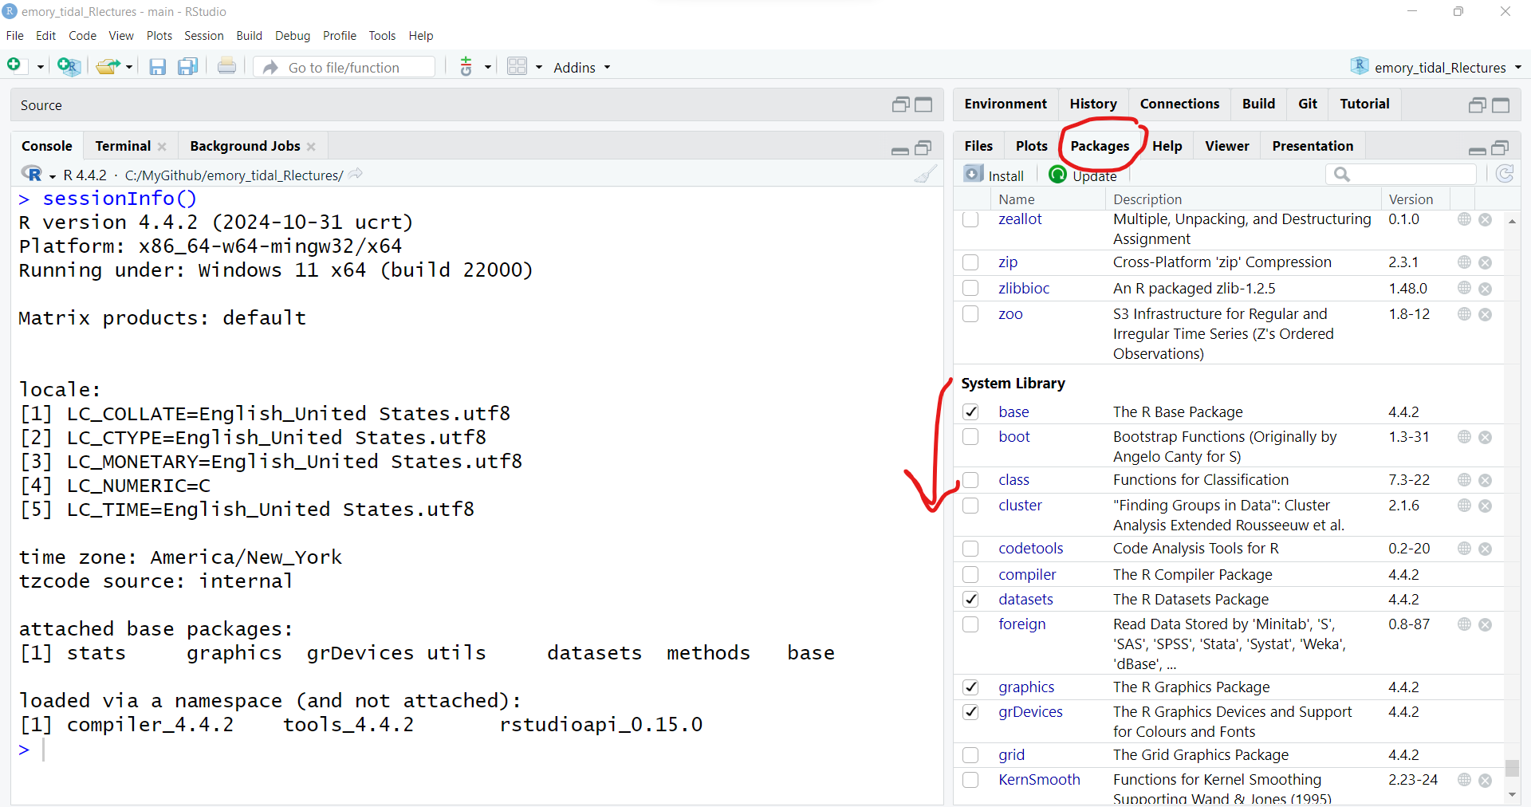
Task: Click the Create Project icon
Action: click(x=69, y=67)
